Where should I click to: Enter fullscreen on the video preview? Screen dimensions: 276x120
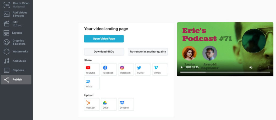(x=260, y=67)
